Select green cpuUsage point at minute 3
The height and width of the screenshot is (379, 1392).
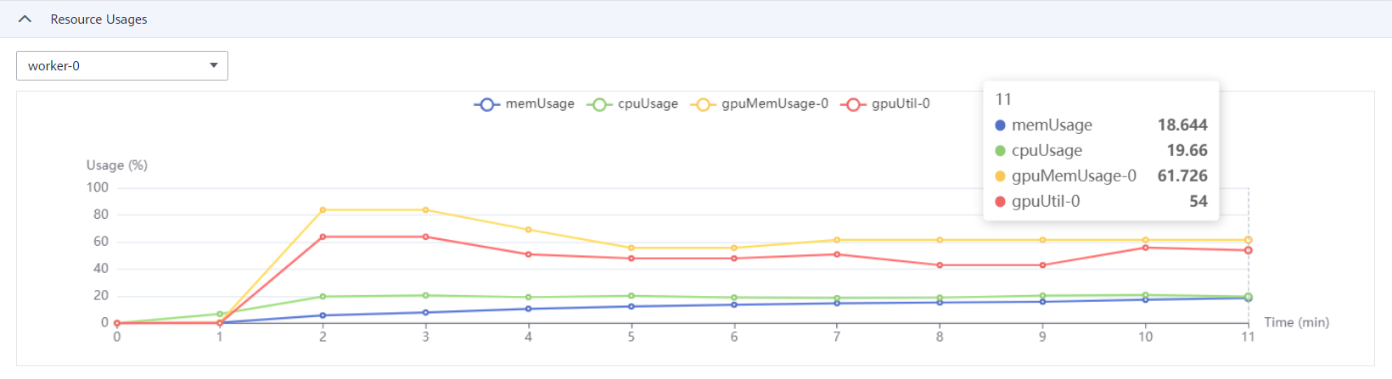click(x=425, y=295)
